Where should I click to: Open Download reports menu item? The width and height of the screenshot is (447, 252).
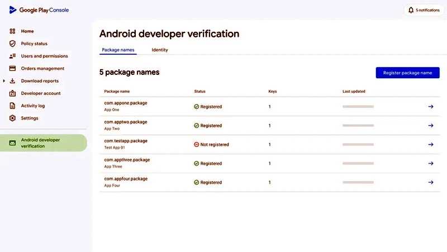click(x=40, y=81)
